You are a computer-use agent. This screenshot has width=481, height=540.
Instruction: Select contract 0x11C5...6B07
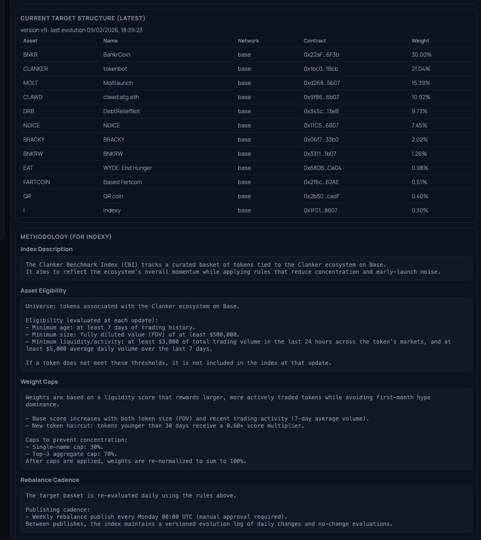pyautogui.click(x=321, y=126)
